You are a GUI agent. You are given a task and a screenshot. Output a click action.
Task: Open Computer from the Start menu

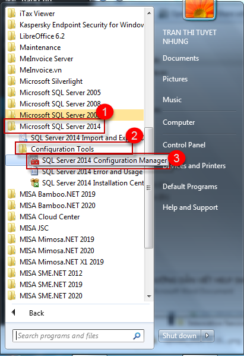point(179,122)
